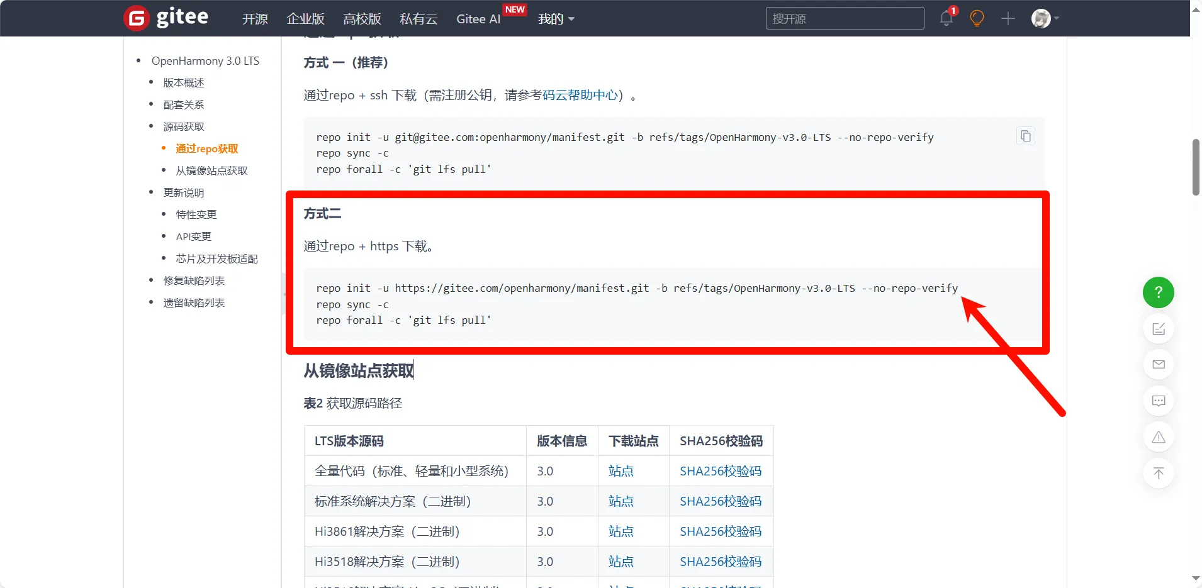Viewport: 1202px width, 588px height.
Task: Go to Gitee AI in navigation
Action: [478, 19]
